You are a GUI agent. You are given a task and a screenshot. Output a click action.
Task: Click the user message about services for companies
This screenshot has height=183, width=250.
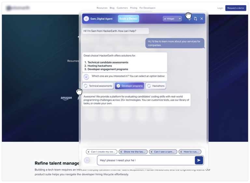[x=175, y=43]
